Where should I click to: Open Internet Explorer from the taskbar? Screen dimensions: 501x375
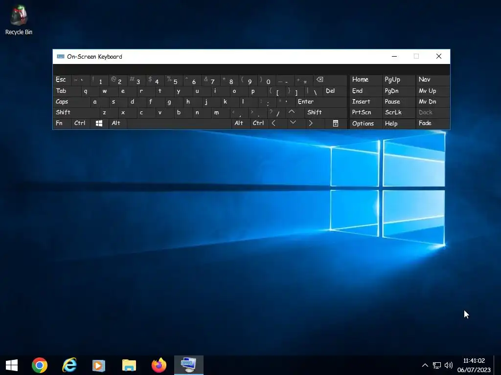point(69,365)
